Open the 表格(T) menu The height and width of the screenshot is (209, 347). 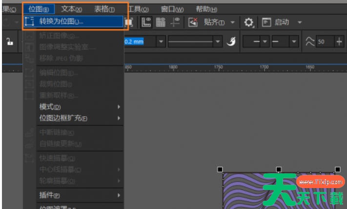(x=104, y=9)
